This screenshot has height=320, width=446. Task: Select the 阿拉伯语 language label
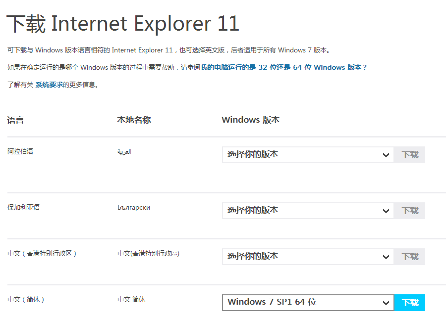coord(20,151)
